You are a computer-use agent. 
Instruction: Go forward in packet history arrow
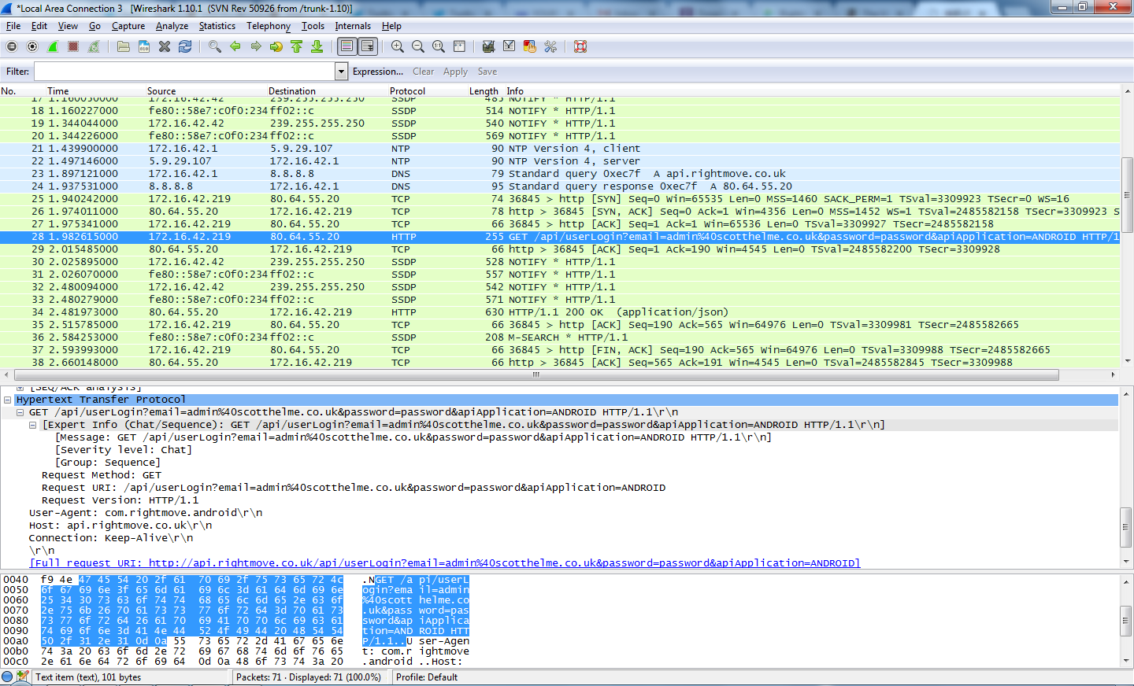click(x=256, y=47)
